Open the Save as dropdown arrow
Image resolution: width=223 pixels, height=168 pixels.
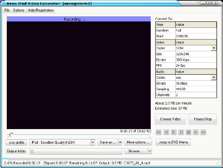[x=120, y=142]
